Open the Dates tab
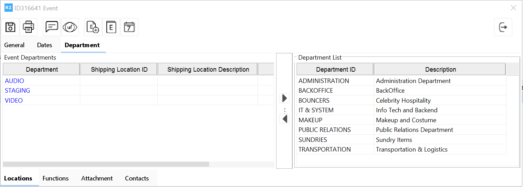 [x=44, y=45]
